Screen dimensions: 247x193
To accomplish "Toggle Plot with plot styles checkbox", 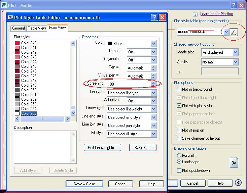I will point(179,106).
